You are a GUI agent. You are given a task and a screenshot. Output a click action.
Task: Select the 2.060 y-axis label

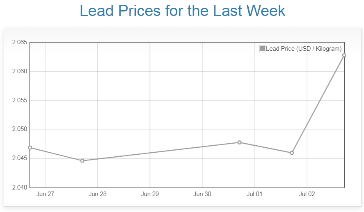coord(19,72)
